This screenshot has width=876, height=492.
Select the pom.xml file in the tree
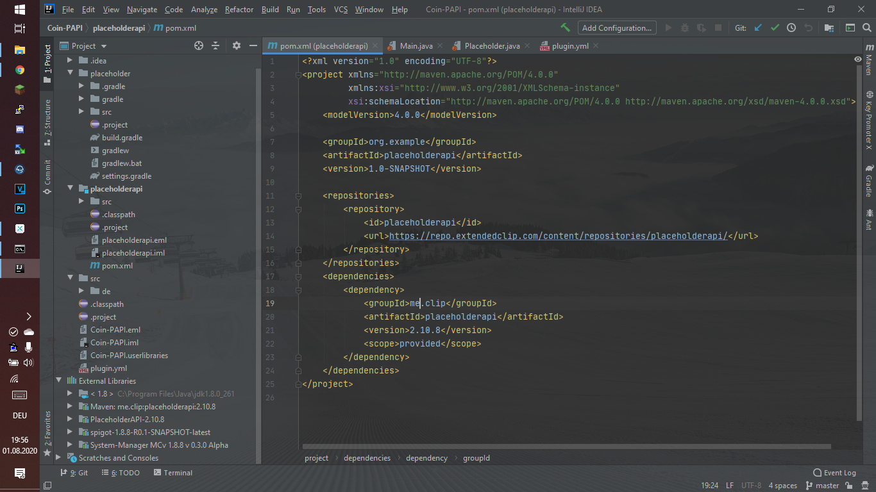point(117,265)
